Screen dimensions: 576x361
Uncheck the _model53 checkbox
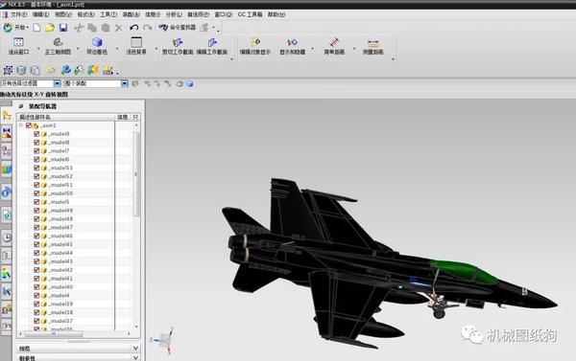tap(36, 168)
